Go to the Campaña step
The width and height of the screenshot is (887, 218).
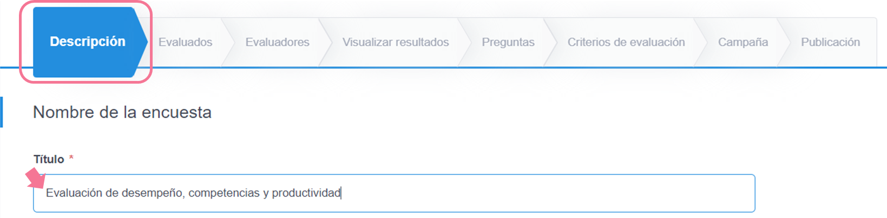tap(743, 42)
